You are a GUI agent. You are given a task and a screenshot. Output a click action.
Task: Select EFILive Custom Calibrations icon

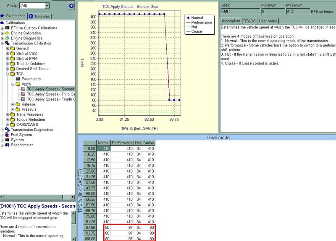[7, 28]
